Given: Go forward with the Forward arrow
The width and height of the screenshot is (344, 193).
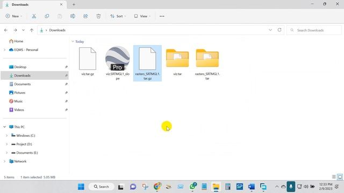Looking at the screenshot, I should pyautogui.click(x=15, y=30).
